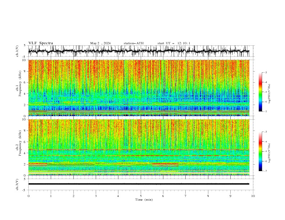Viewport: 285px width, 220px height.
Task: Click the time axis tick label '2'
Action: pyautogui.click(x=73, y=196)
